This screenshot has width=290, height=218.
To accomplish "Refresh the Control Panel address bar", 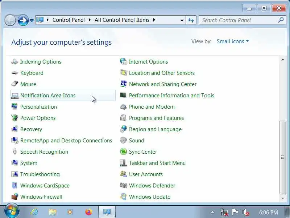I will [191, 20].
